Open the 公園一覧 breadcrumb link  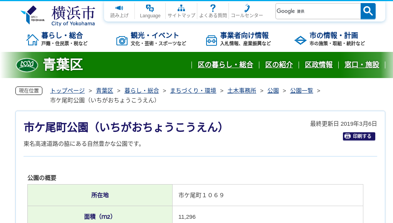click(x=301, y=90)
